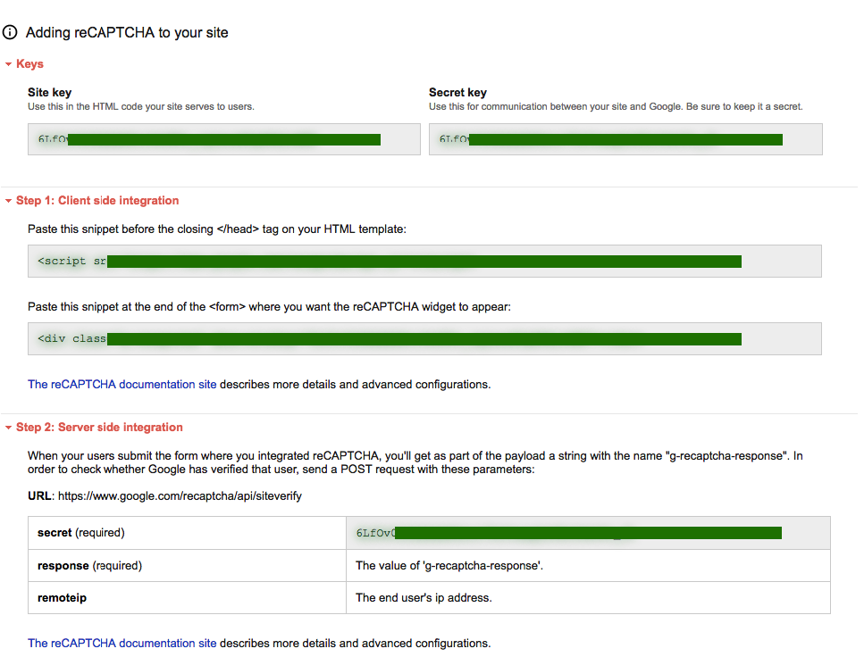
Task: Click the div class snippet code box
Action: pos(424,338)
